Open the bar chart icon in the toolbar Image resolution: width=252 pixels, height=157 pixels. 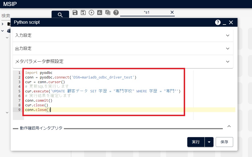pos(100,13)
